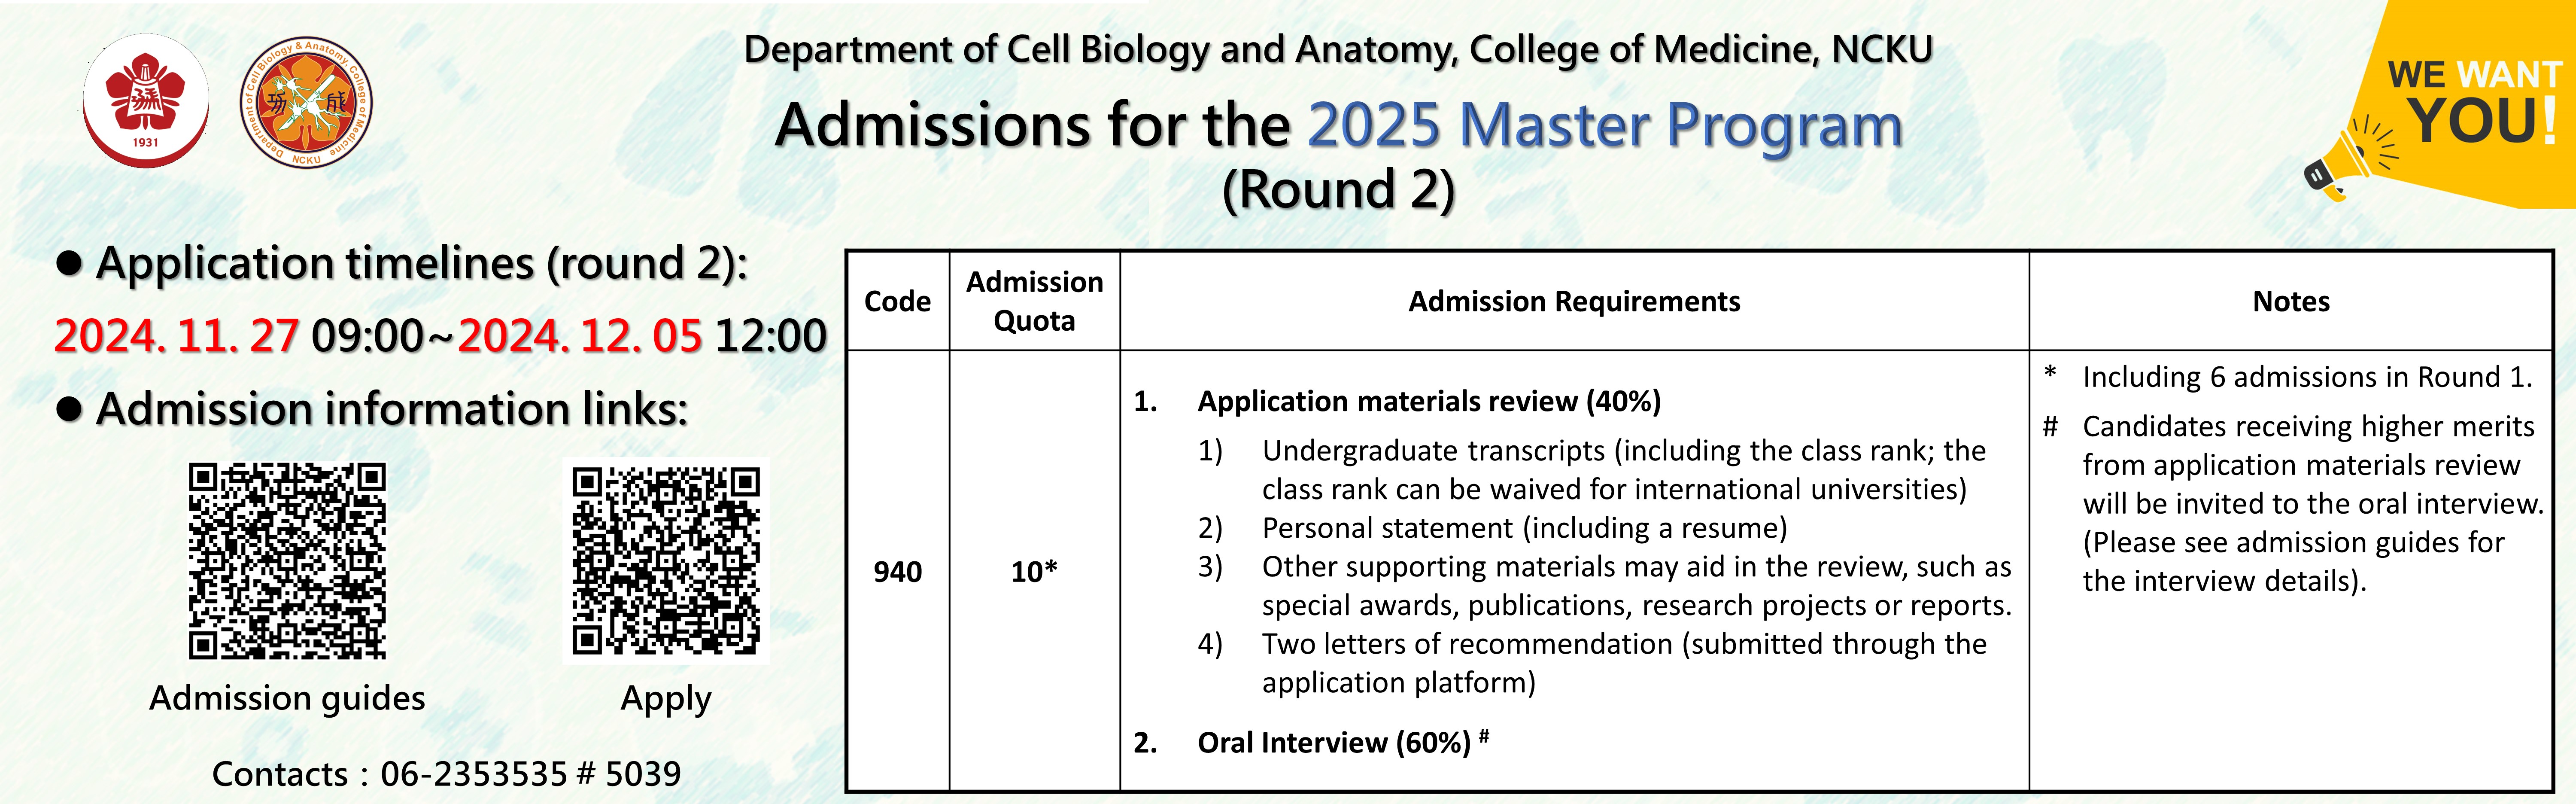The width and height of the screenshot is (2576, 804).
Task: Click the Admission guides QR code
Action: click(x=287, y=560)
